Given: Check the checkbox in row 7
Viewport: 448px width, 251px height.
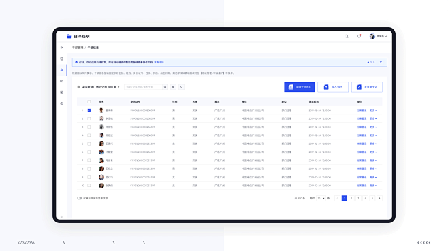Looking at the screenshot, I should (89, 161).
